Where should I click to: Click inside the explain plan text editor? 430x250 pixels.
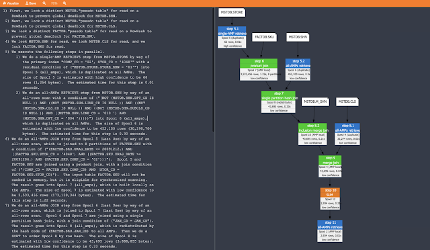pos(107,128)
